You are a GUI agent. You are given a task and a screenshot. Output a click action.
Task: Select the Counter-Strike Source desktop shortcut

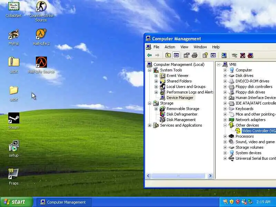point(41,11)
